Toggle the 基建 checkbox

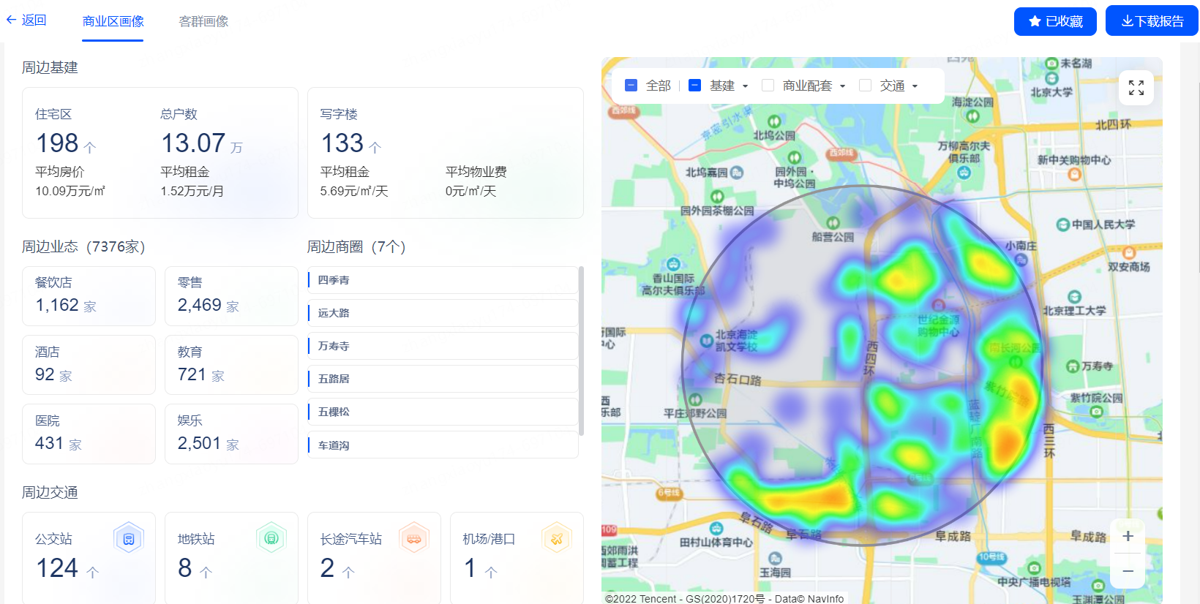695,86
